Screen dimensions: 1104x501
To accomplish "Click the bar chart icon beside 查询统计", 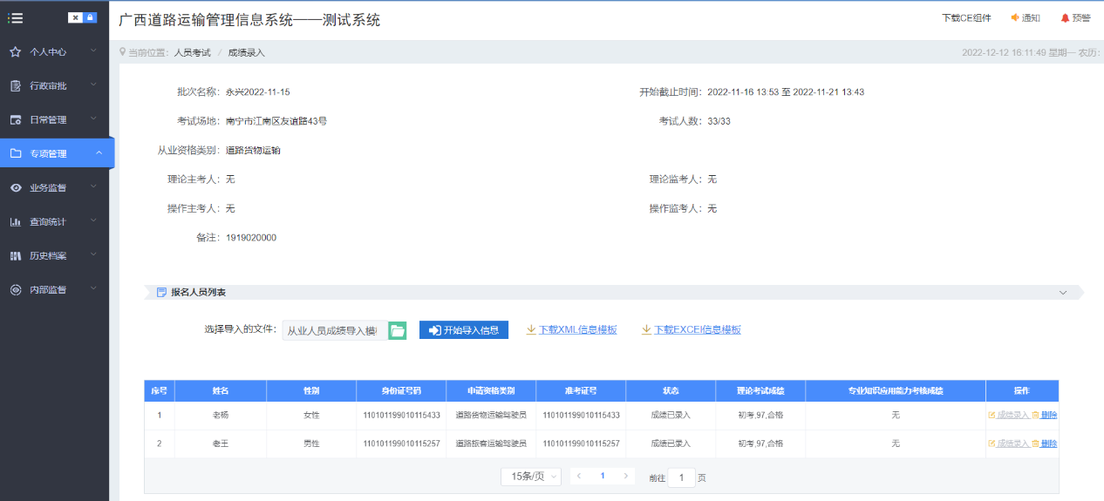I will click(15, 222).
